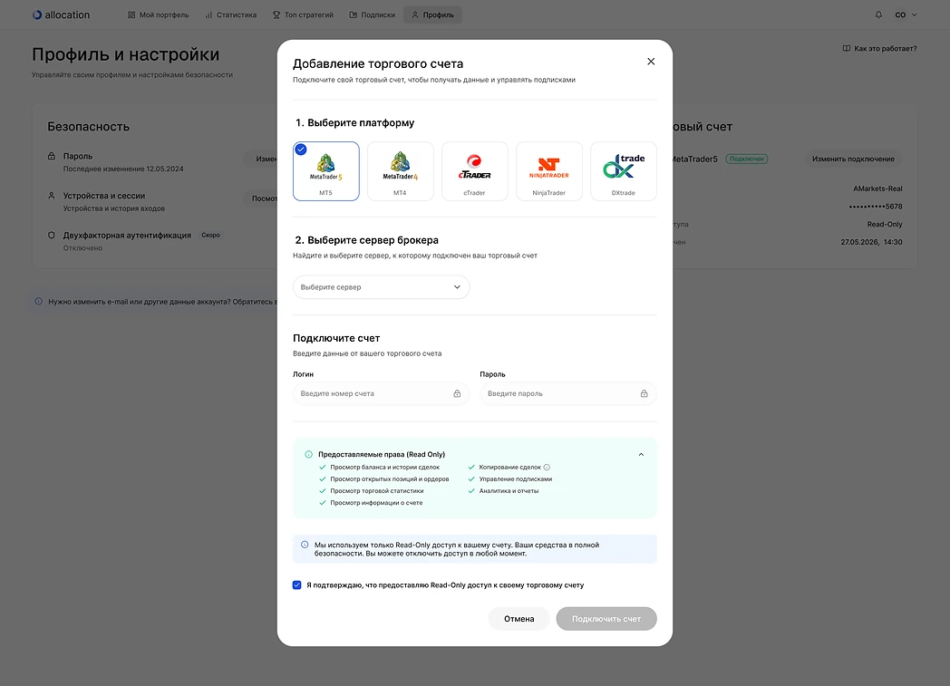Click the "Скоро" badge next to two-factor authentication
Screen dimensions: 950x686
coord(211,235)
